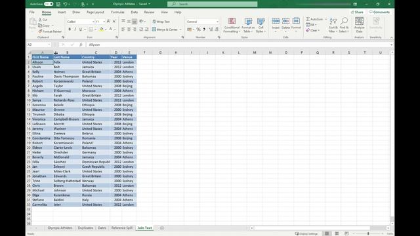
Task: Switch to the Data ribbon tab
Action: pos(134,12)
